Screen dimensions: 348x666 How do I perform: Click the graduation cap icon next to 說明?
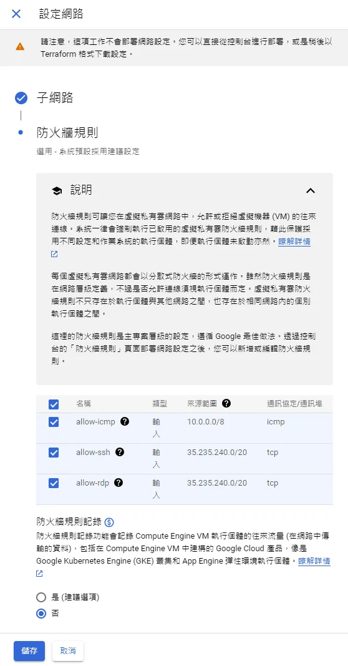tap(57, 191)
